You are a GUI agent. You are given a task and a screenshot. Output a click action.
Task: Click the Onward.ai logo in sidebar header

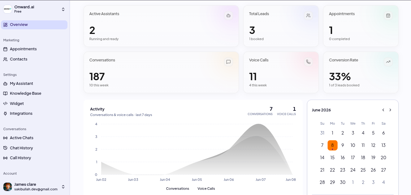(7, 9)
